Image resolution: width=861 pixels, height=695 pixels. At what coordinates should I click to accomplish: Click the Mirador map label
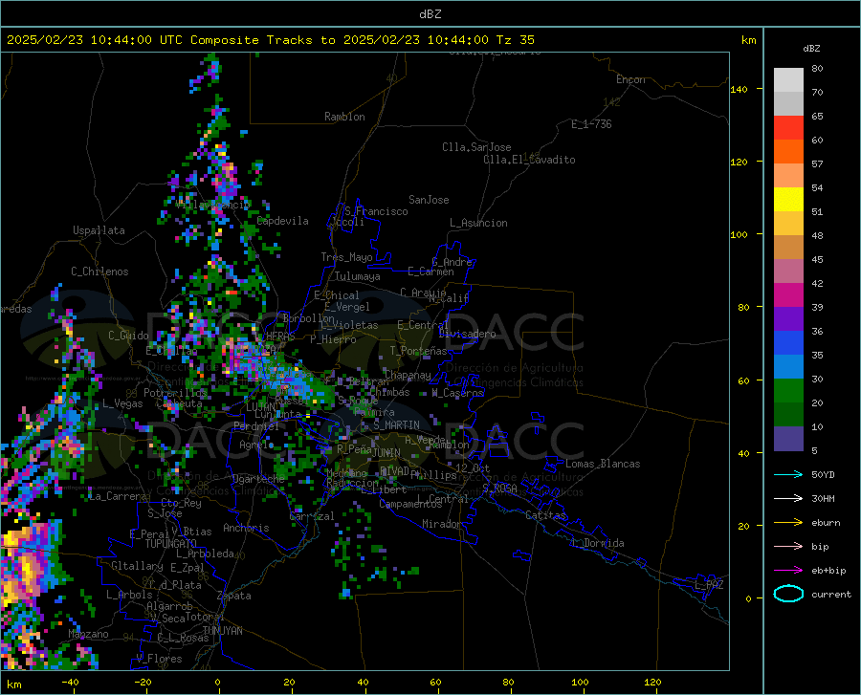[x=441, y=524]
